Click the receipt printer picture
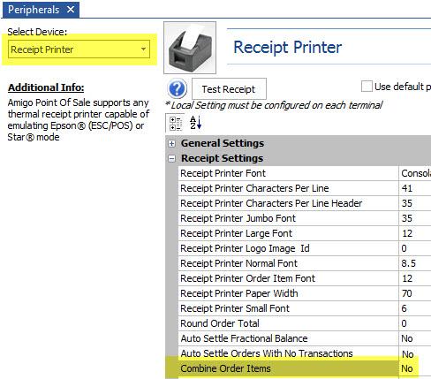This screenshot has height=379, width=431. pyautogui.click(x=190, y=48)
